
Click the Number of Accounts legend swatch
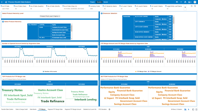pyautogui.click(x=43, y=71)
